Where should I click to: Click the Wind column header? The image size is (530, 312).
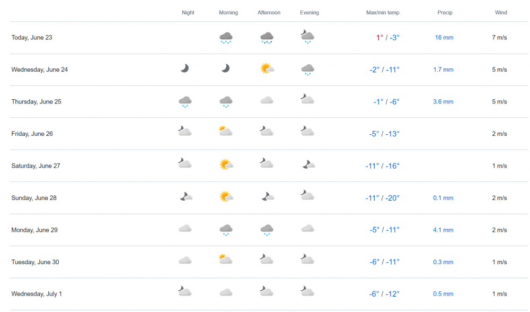[501, 13]
